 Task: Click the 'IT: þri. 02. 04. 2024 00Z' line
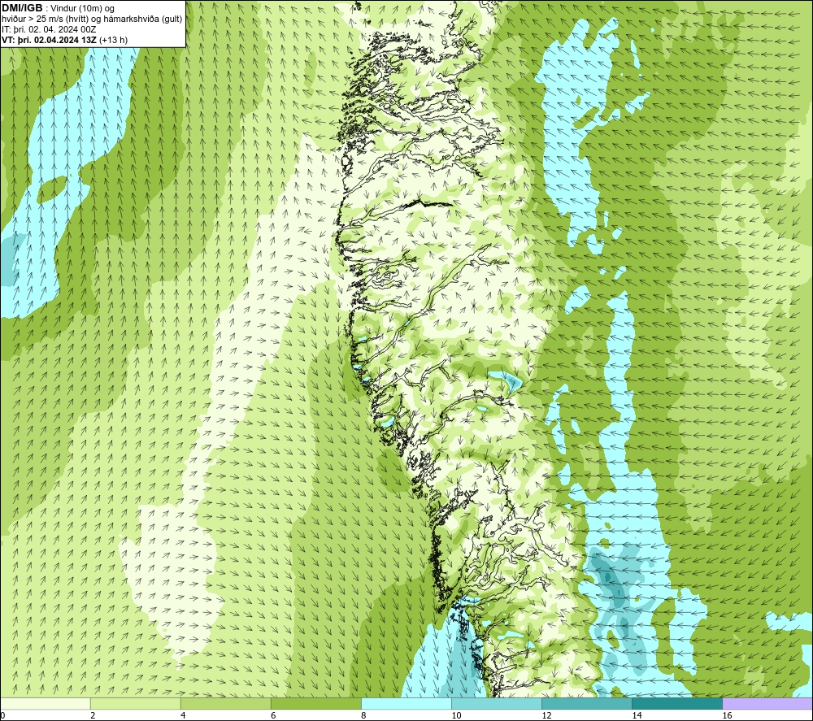click(x=49, y=29)
